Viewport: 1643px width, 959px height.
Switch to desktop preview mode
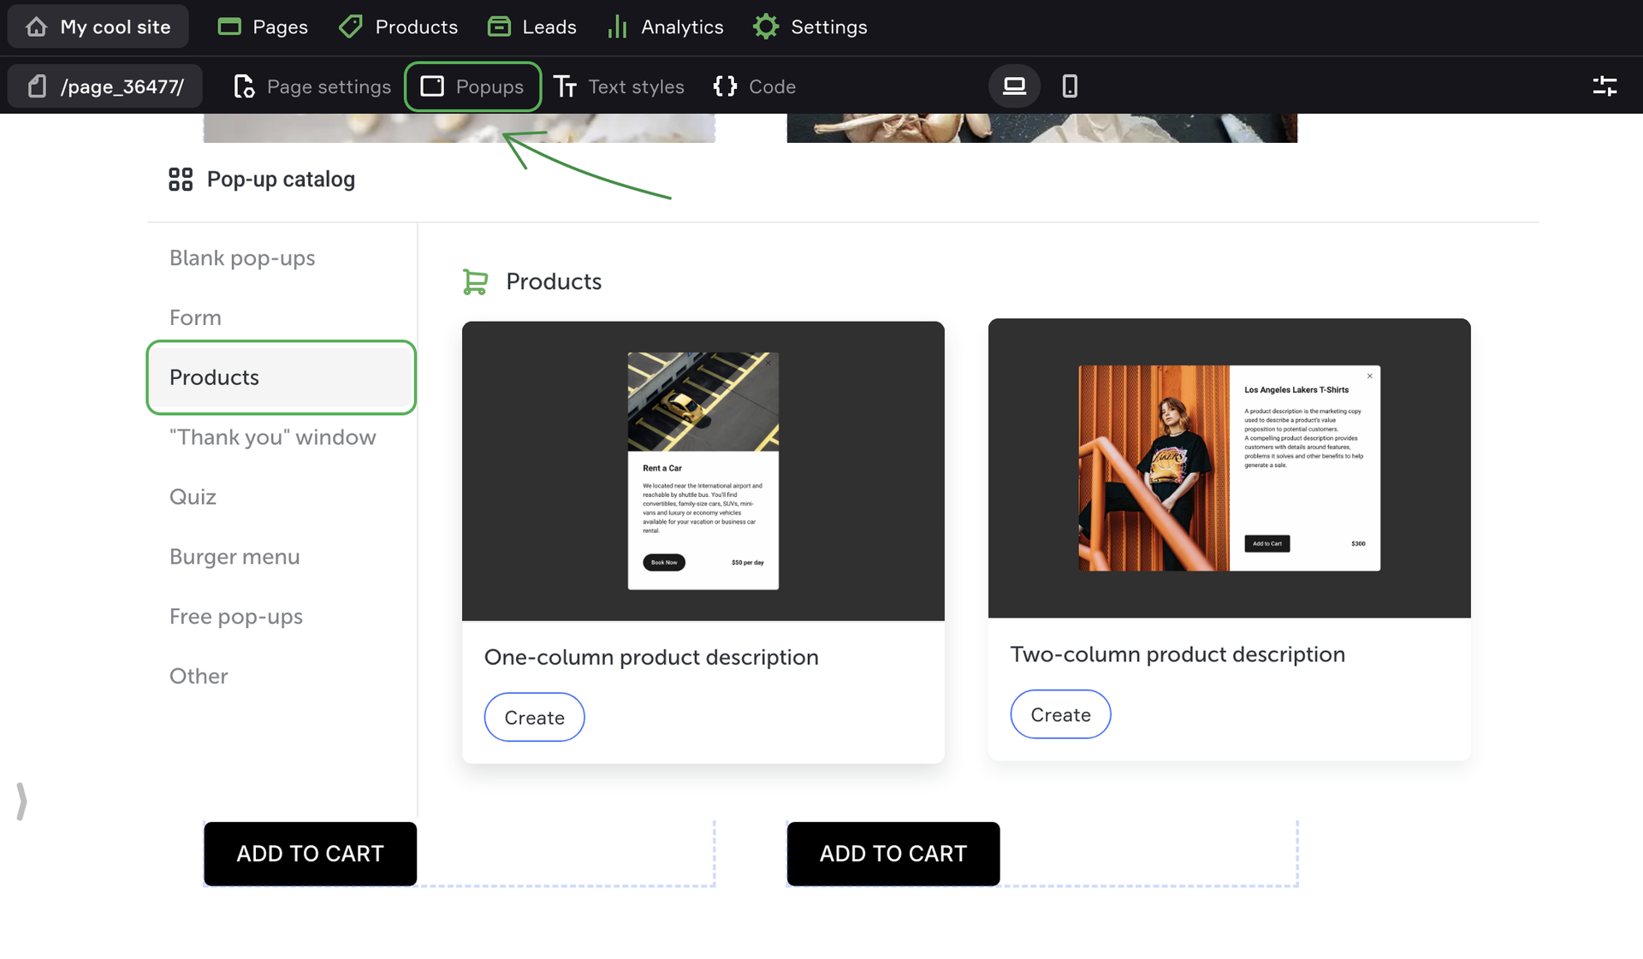1014,86
